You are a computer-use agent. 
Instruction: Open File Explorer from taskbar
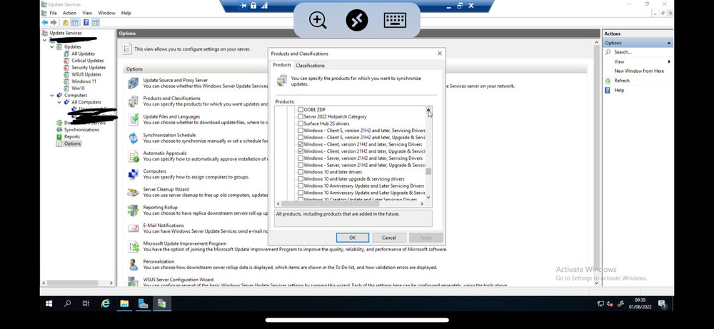124,303
